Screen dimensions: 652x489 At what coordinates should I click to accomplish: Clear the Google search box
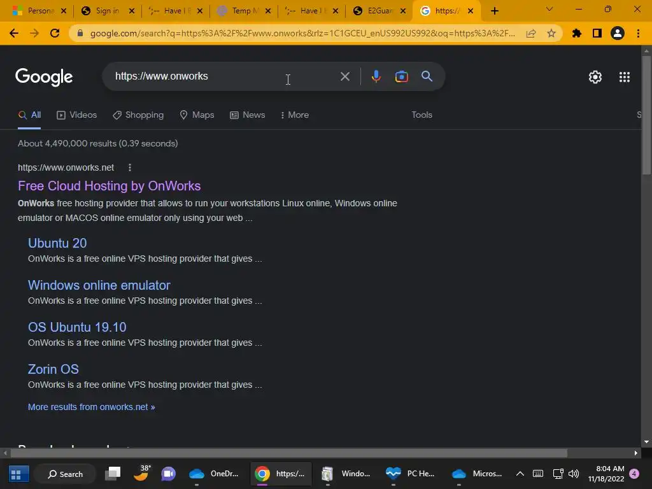tap(344, 76)
